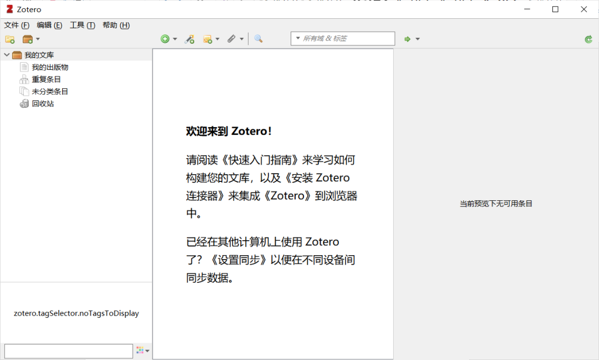This screenshot has height=360, width=599.
Task: Open the 文件 (F) menu
Action: point(17,25)
